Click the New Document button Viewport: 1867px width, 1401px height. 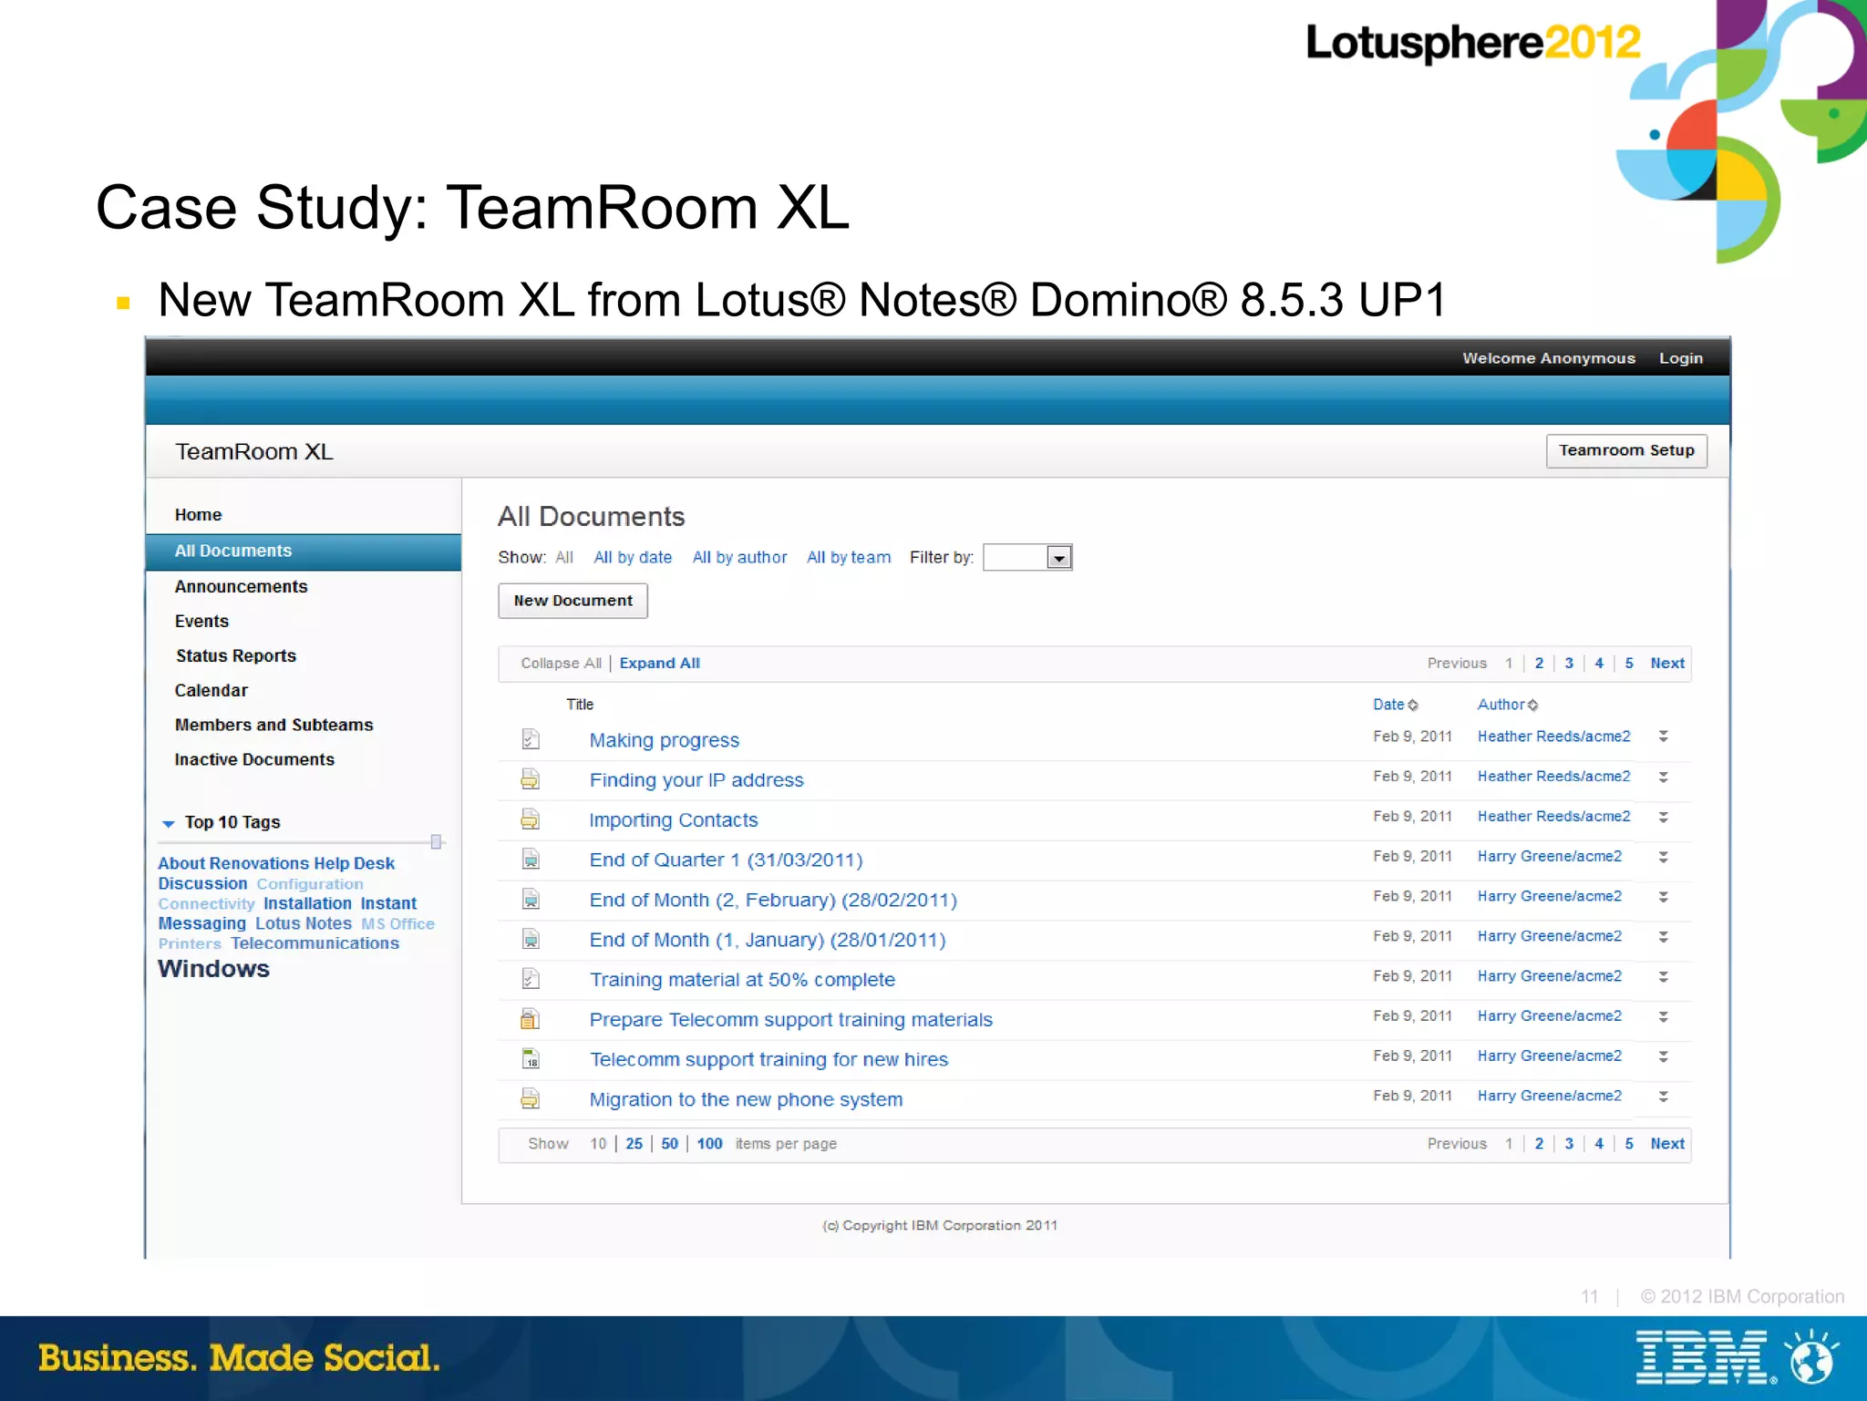point(572,601)
